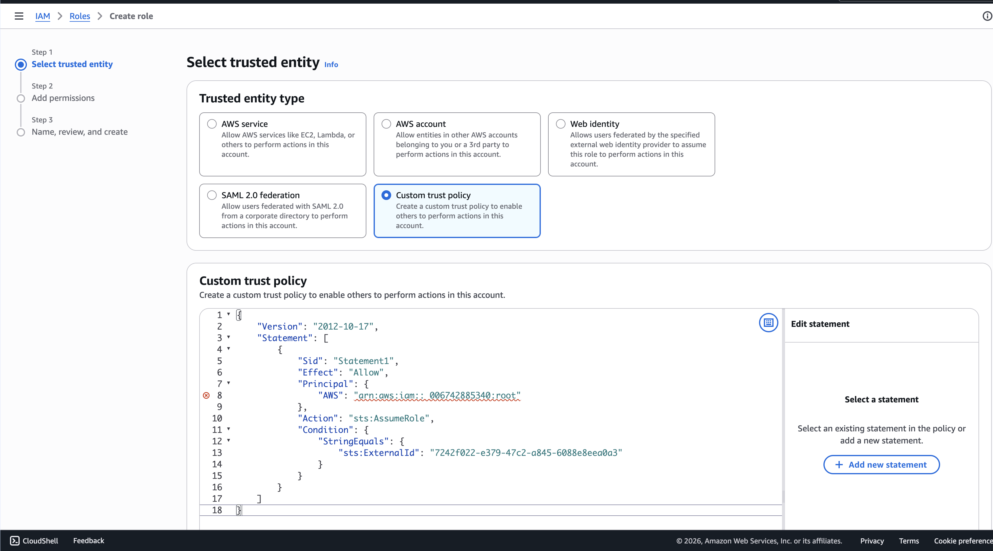Click the "Statement1" Sid value
This screenshot has height=551, width=993.
click(364, 361)
